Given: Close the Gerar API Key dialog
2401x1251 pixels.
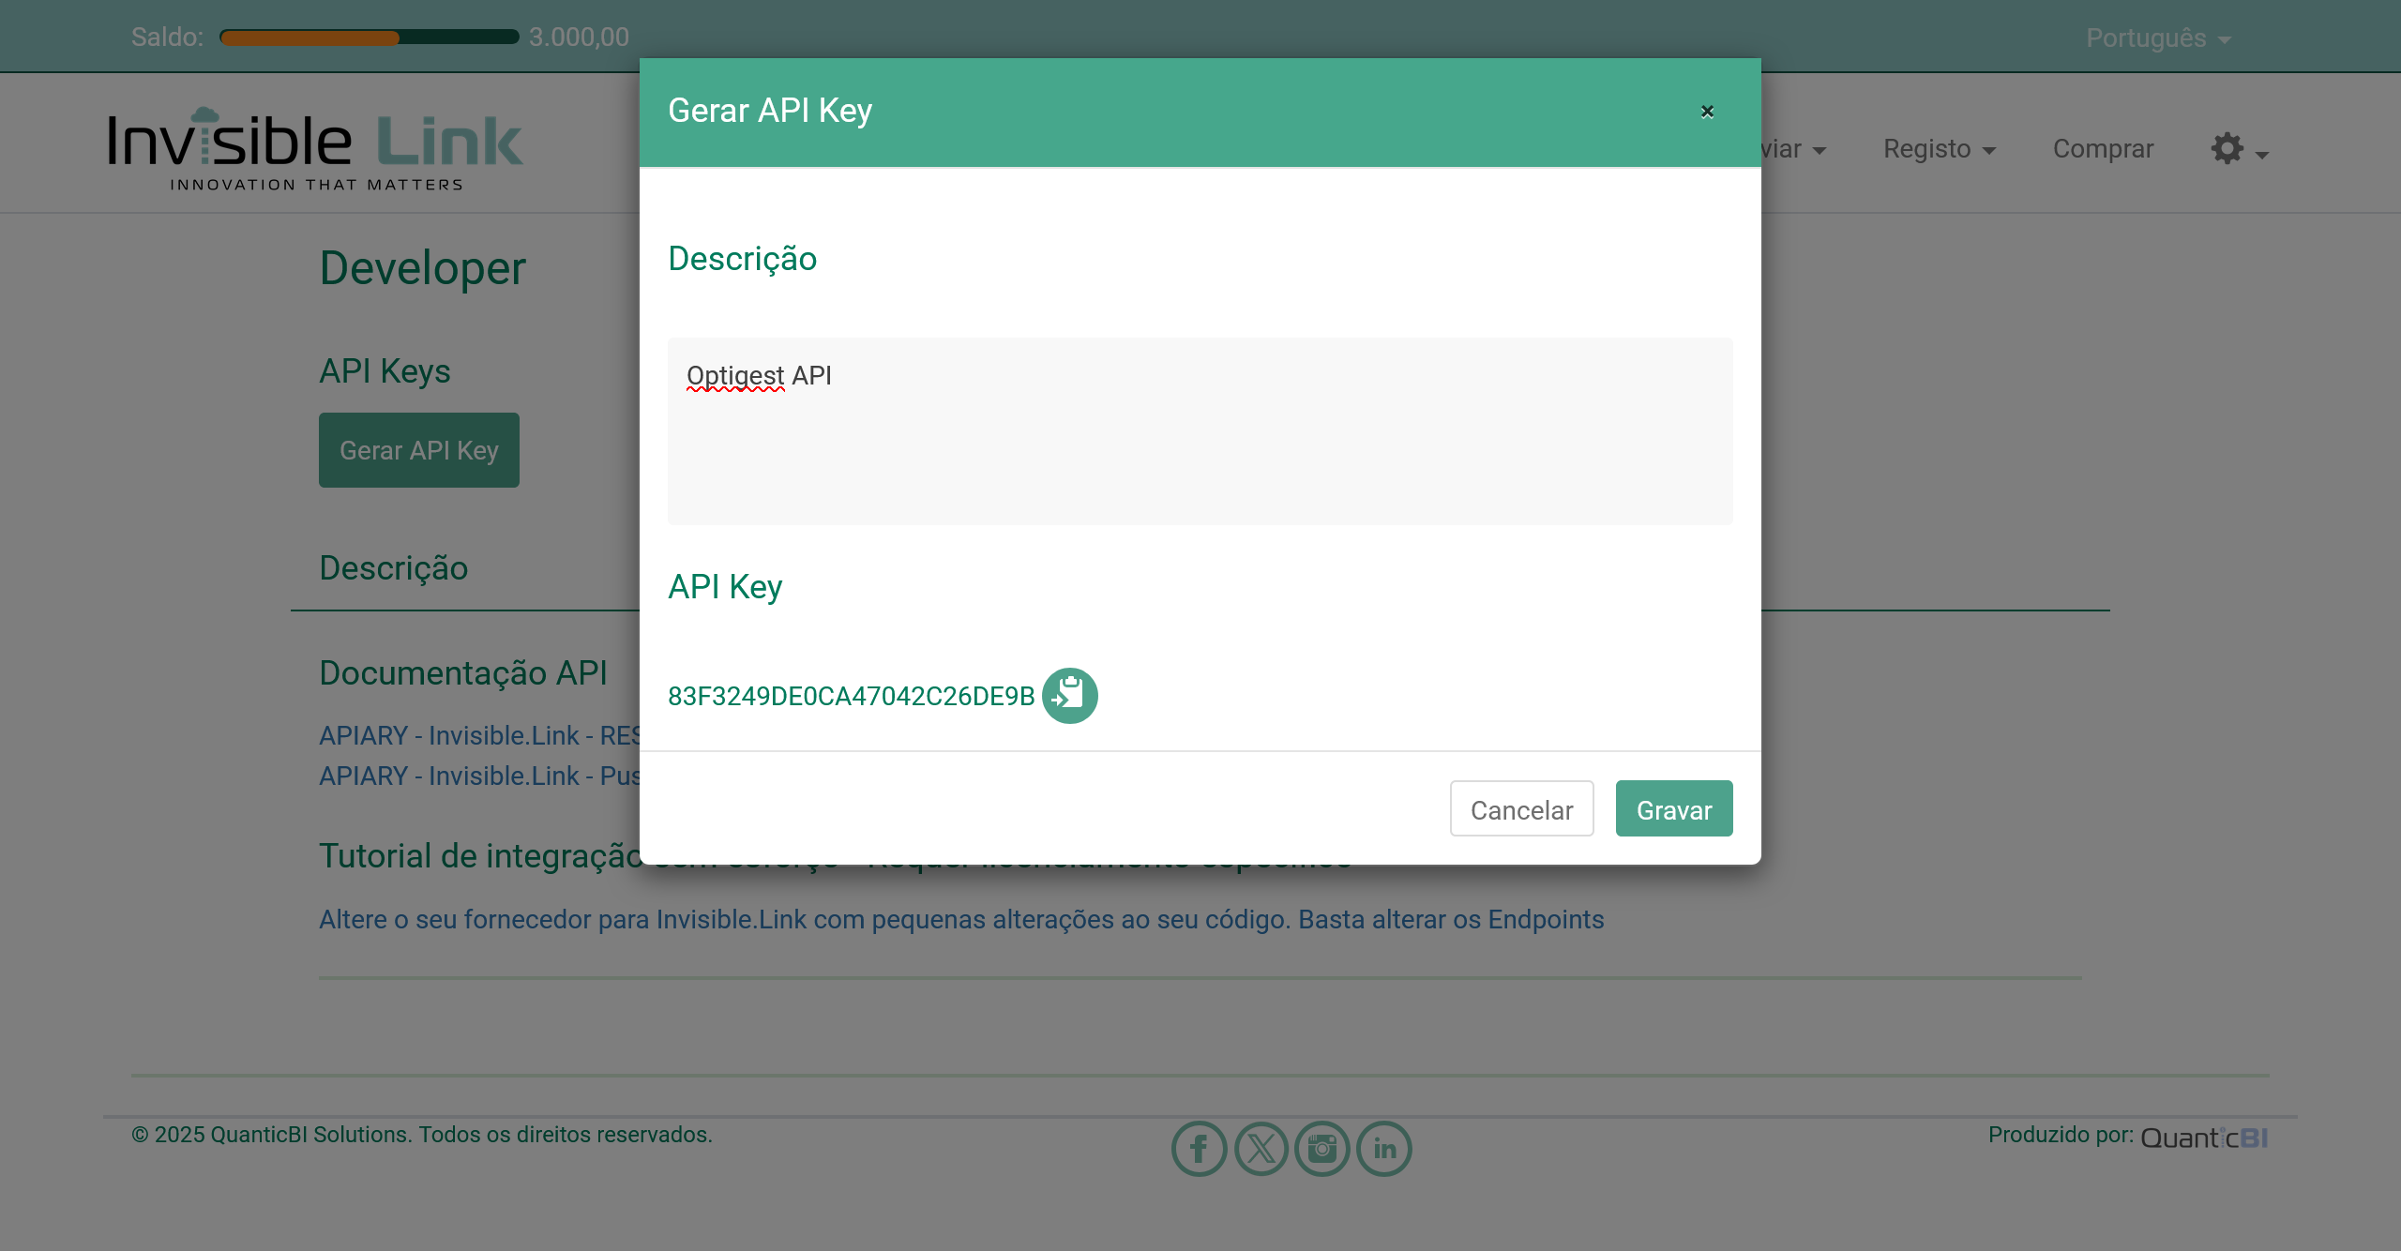Looking at the screenshot, I should [x=1707, y=112].
